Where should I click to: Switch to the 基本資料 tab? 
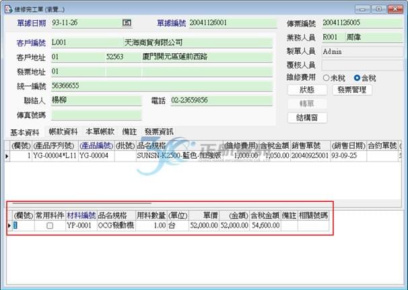click(24, 133)
